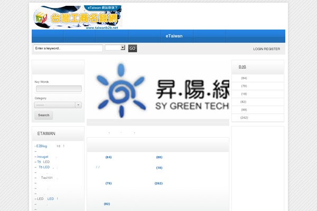Click the REGISTER link
317x211 pixels.
[272, 49]
